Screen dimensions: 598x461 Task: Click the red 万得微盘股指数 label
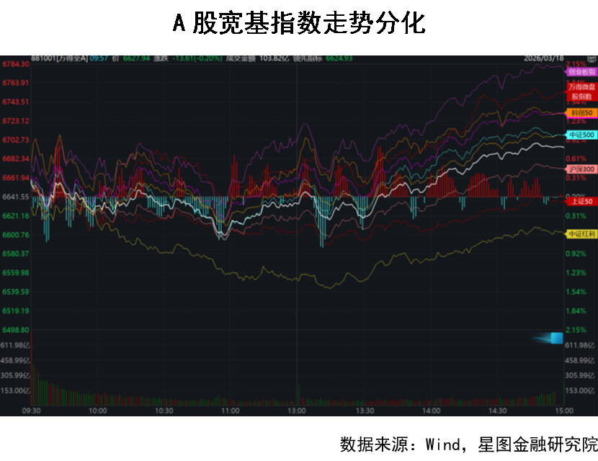coord(581,91)
